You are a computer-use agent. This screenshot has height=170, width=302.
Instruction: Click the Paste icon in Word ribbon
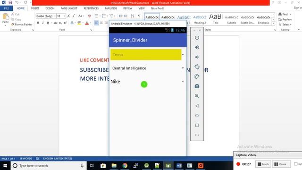tap(5, 17)
